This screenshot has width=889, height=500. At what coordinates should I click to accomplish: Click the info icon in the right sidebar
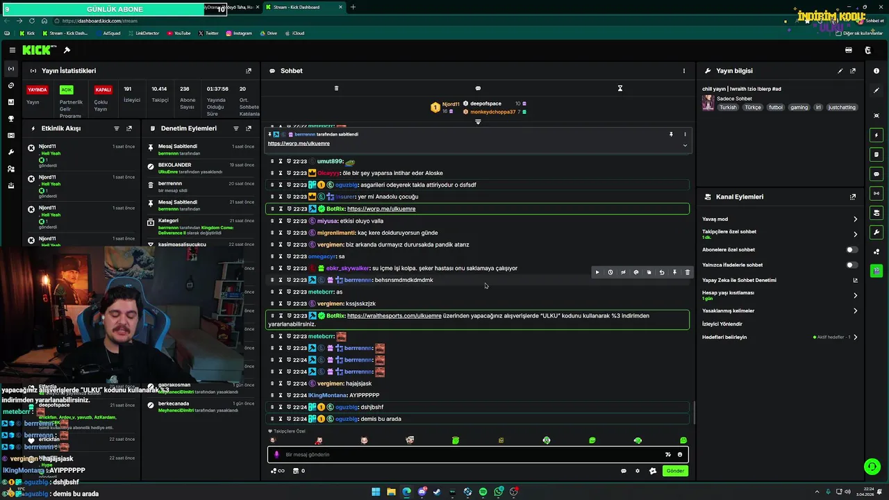[876, 71]
